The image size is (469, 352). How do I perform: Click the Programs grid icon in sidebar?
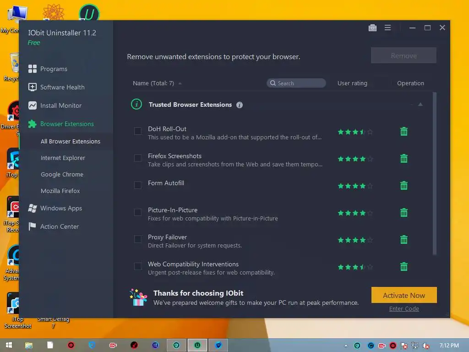33,69
